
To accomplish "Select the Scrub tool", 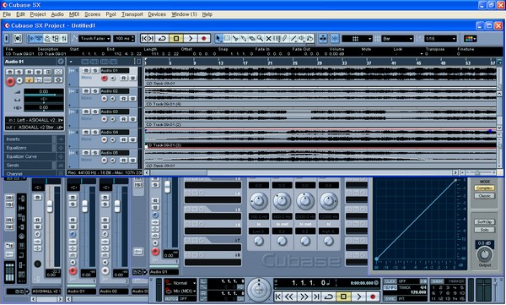I will pyautogui.click(x=310, y=39).
